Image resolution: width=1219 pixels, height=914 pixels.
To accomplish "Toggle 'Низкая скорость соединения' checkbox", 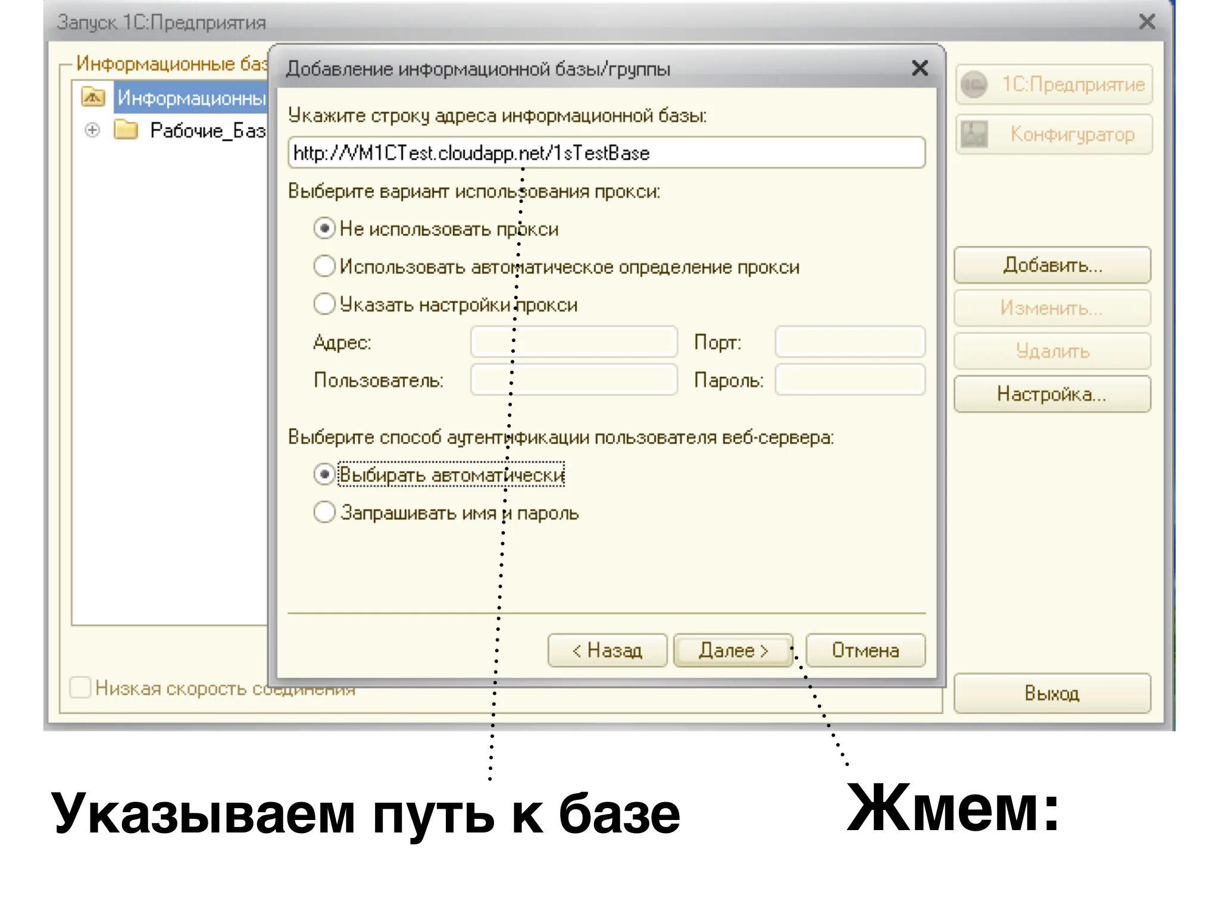I will coord(80,687).
